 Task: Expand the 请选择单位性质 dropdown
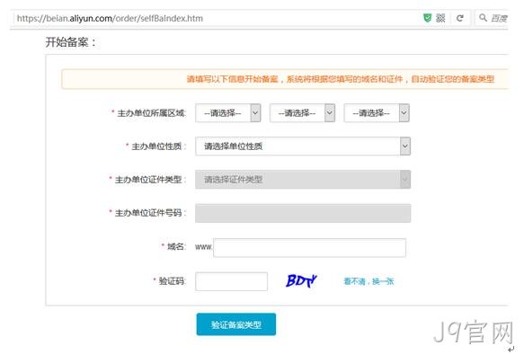point(303,146)
